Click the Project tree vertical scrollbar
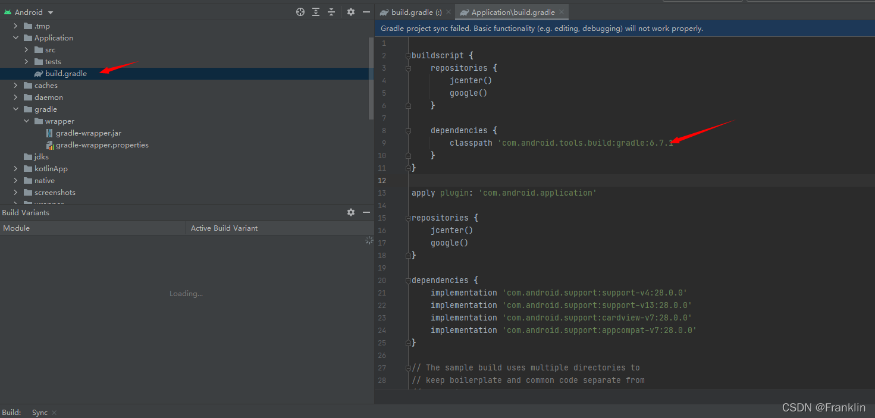 (371, 77)
